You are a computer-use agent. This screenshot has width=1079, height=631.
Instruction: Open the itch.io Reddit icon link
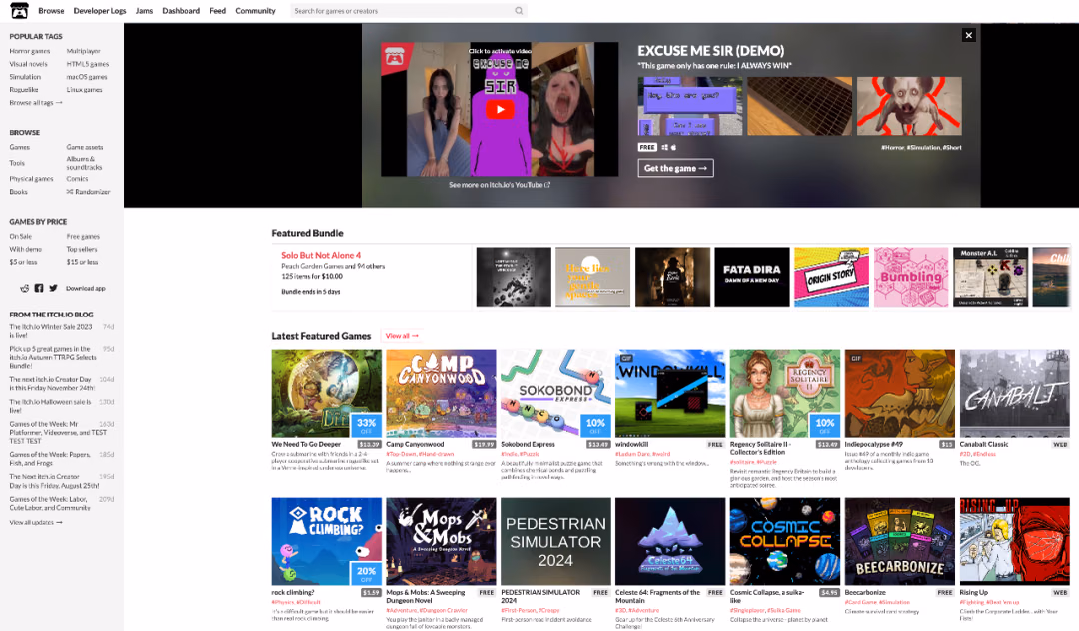pos(25,288)
